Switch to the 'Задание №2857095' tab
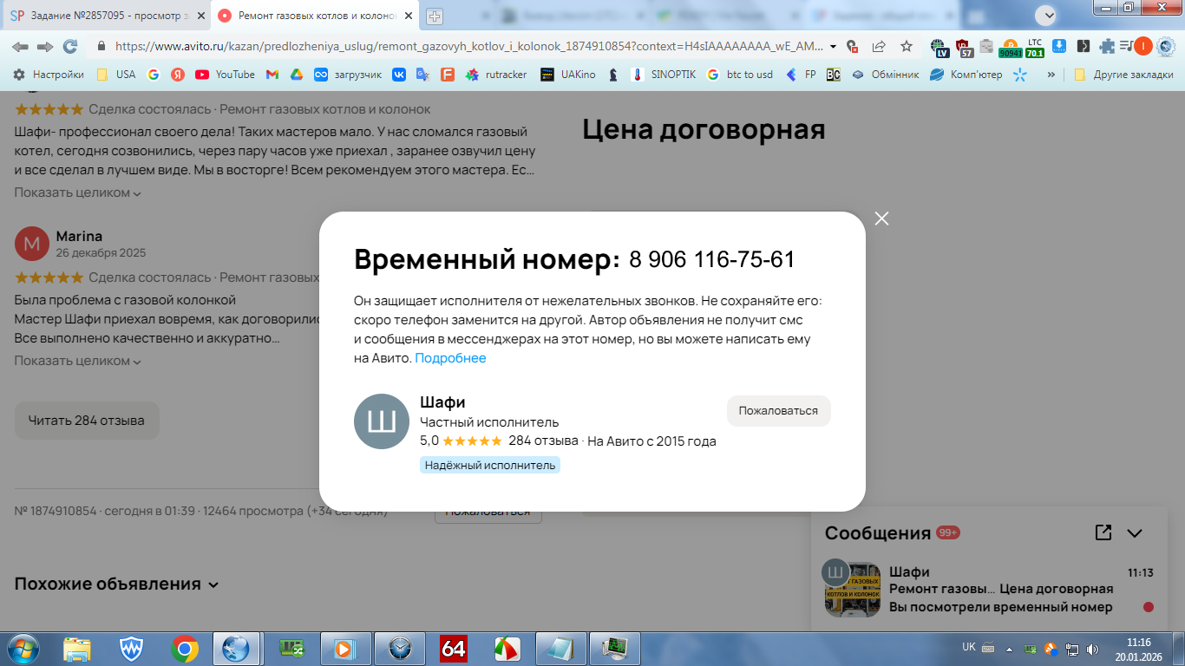 [108, 16]
